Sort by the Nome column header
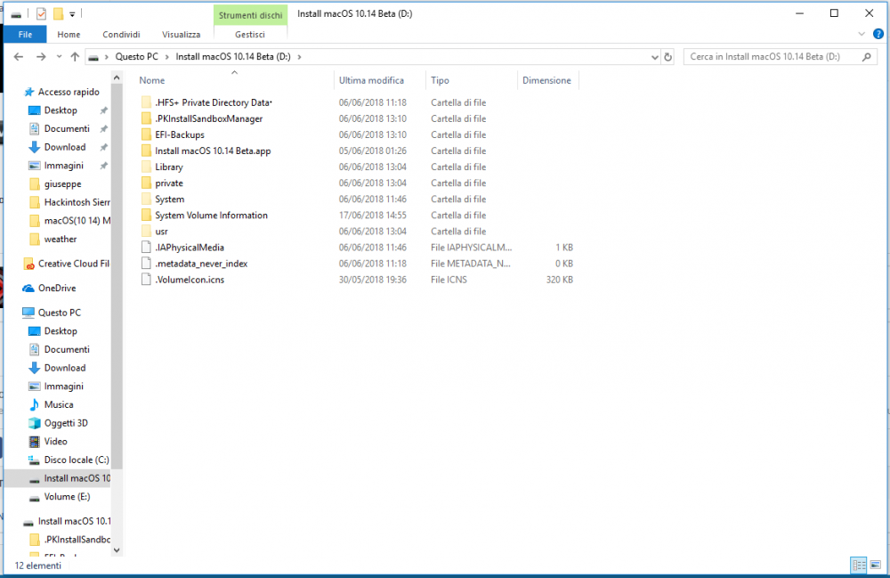 (x=152, y=81)
